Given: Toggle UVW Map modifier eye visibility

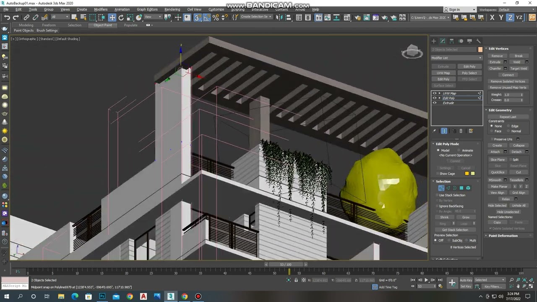Looking at the screenshot, I should 435,93.
